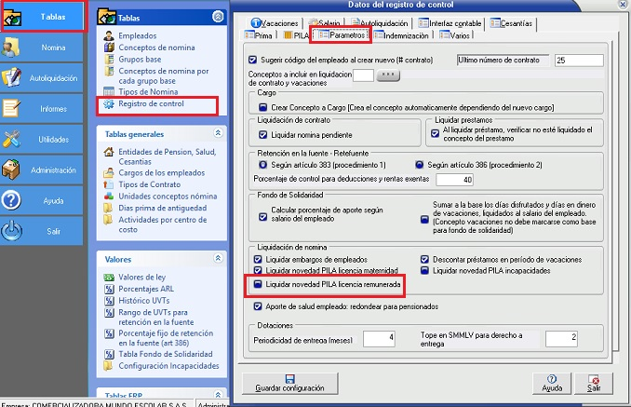Open the Utilidades tools icon
631x407 pixels.
[x=13, y=140]
